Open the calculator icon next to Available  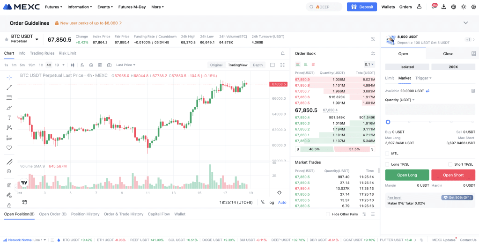(x=473, y=91)
